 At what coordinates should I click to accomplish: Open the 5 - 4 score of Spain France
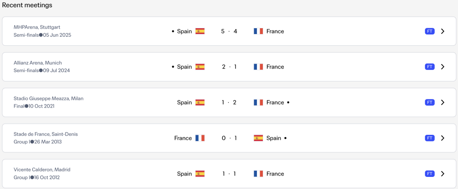point(229,31)
